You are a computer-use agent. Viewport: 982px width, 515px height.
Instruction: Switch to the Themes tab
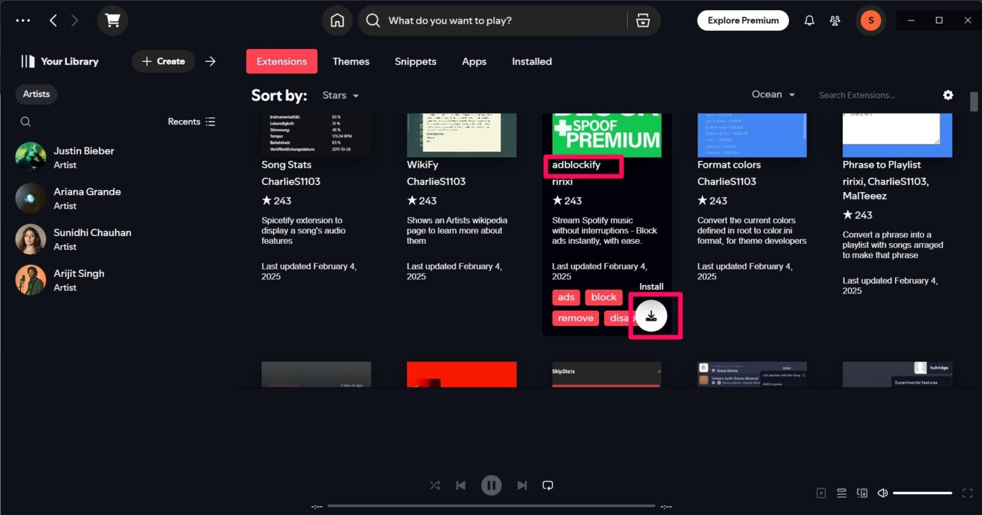[x=351, y=61]
